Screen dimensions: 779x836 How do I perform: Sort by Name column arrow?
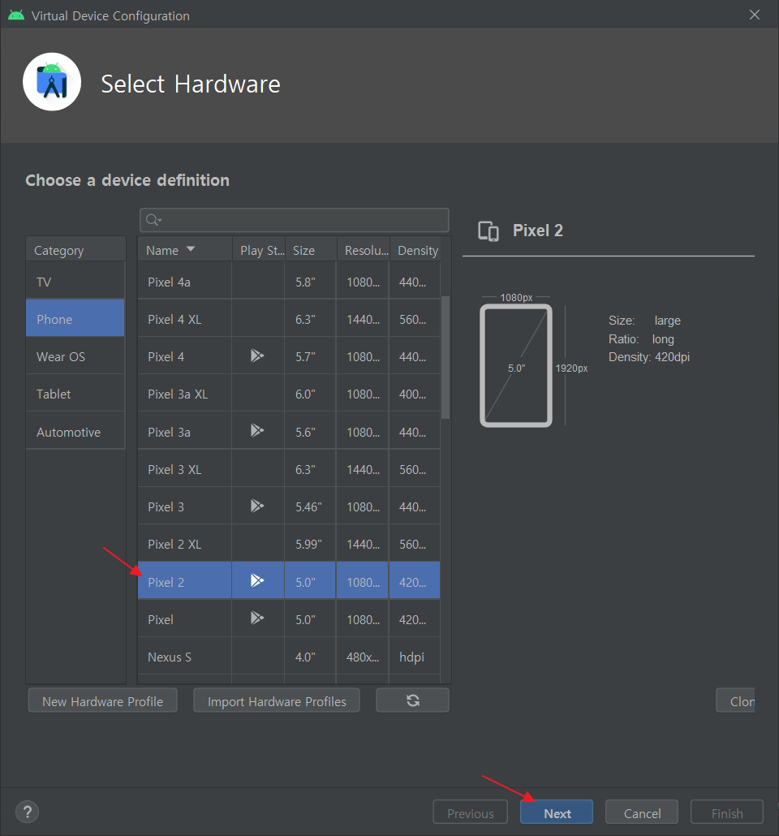(x=191, y=249)
